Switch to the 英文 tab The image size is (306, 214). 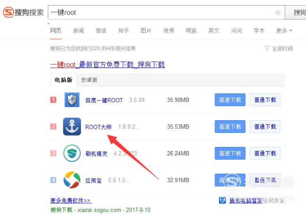pyautogui.click(x=214, y=31)
